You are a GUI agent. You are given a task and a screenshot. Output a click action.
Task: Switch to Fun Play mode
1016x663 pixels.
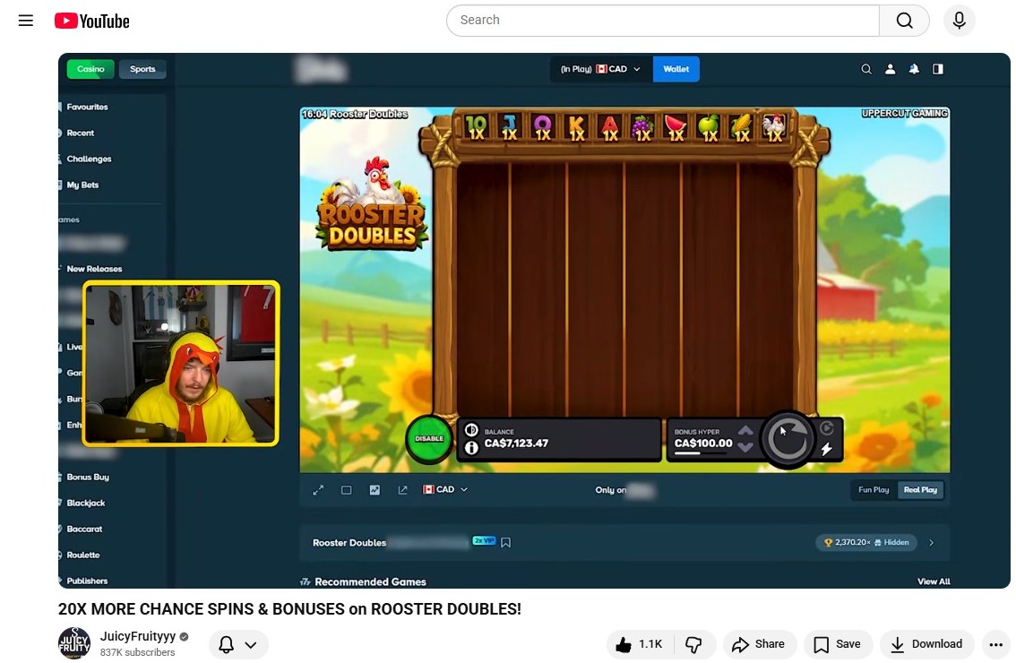(x=874, y=490)
